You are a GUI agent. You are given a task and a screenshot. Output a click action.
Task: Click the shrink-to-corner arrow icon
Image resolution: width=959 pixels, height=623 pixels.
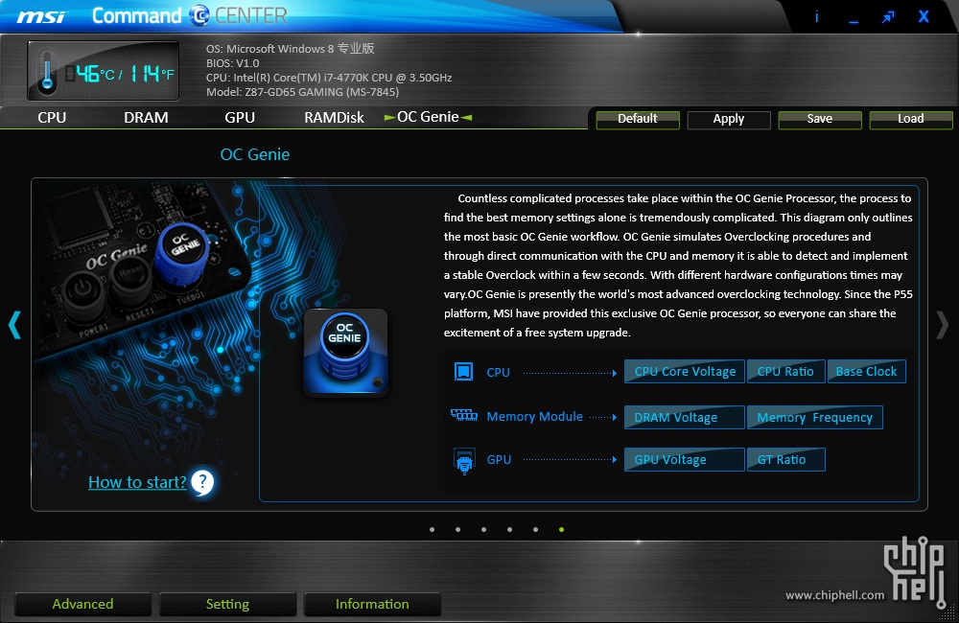tap(888, 16)
